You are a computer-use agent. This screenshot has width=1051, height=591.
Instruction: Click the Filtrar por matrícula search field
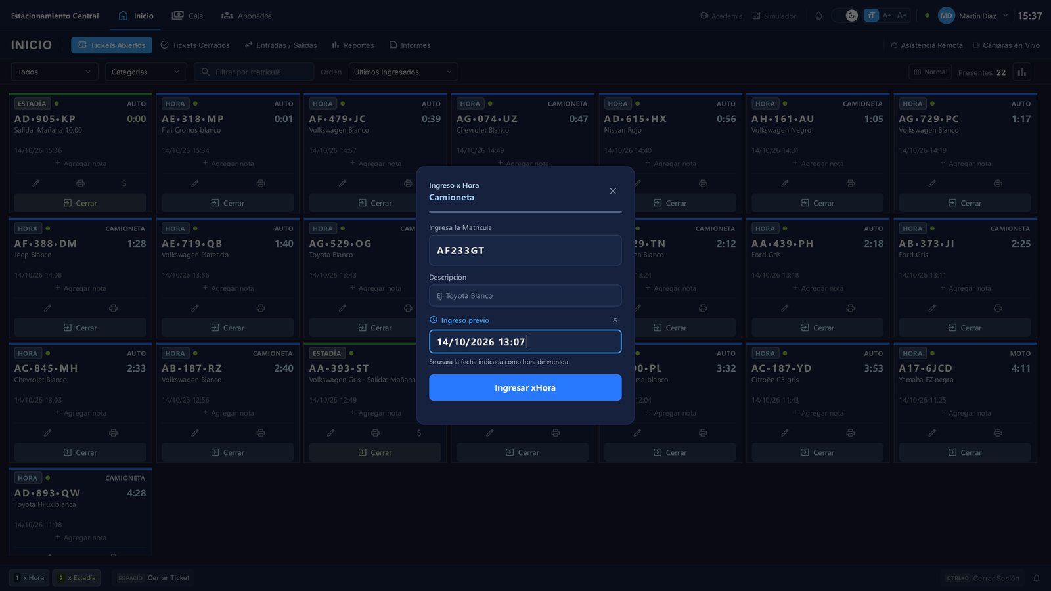254,72
